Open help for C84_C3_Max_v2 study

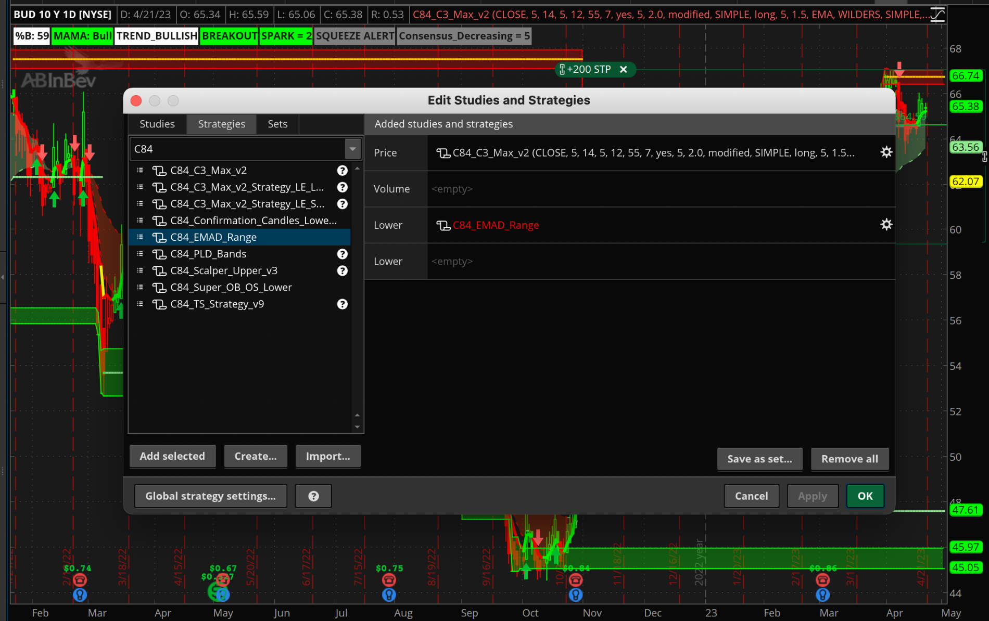tap(342, 171)
